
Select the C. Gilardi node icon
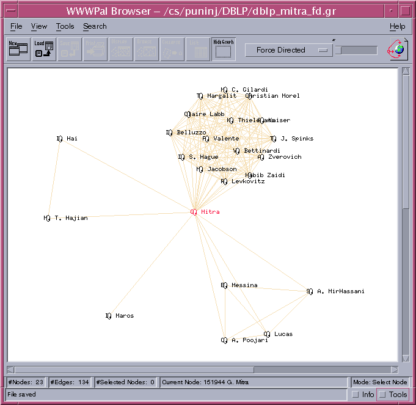coord(224,90)
